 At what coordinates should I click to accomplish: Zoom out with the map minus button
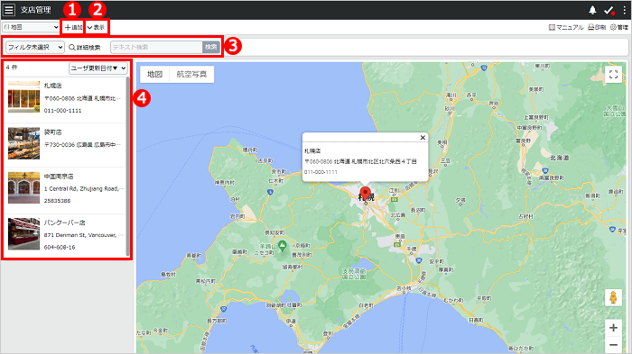pyautogui.click(x=613, y=345)
